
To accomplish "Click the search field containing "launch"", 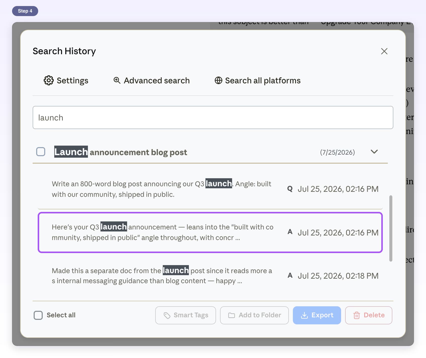I will (x=213, y=117).
